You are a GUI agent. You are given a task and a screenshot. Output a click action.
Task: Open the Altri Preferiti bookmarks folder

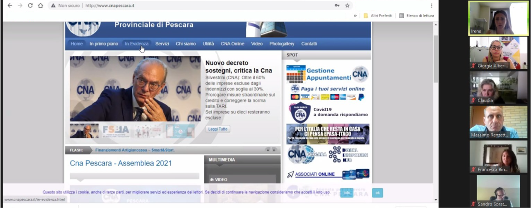pos(378,16)
